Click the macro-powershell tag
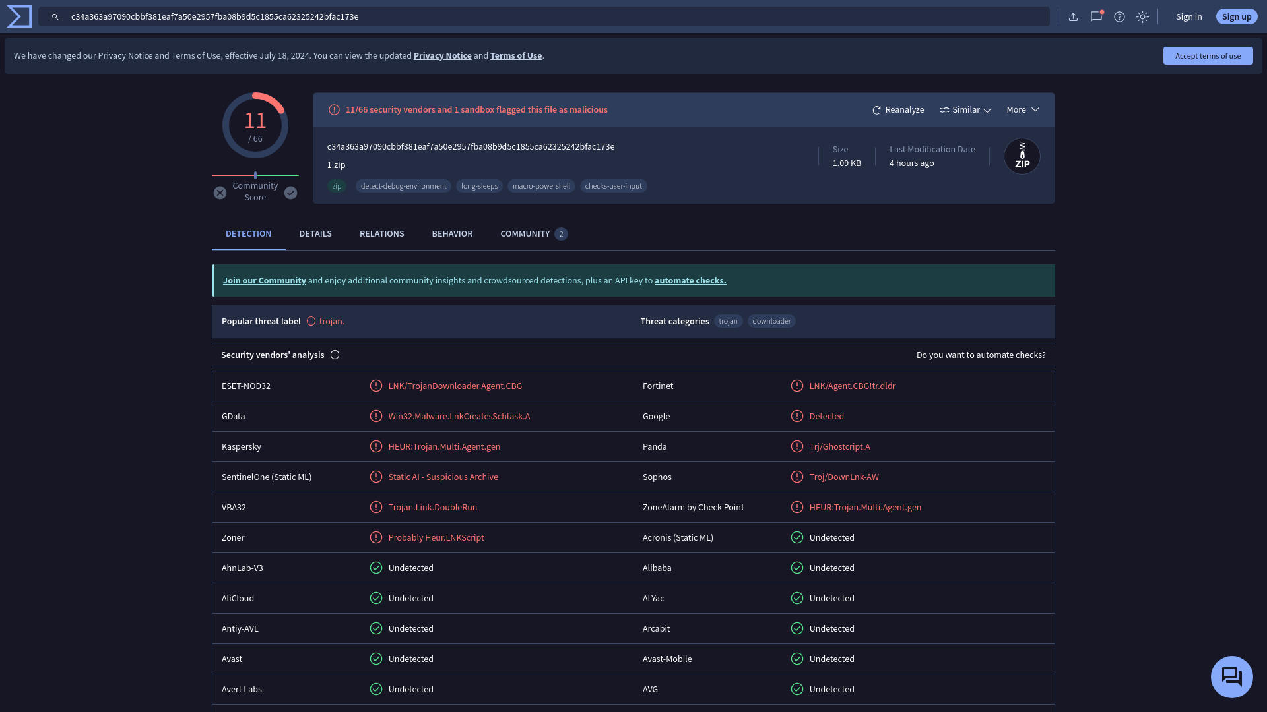 (x=541, y=187)
